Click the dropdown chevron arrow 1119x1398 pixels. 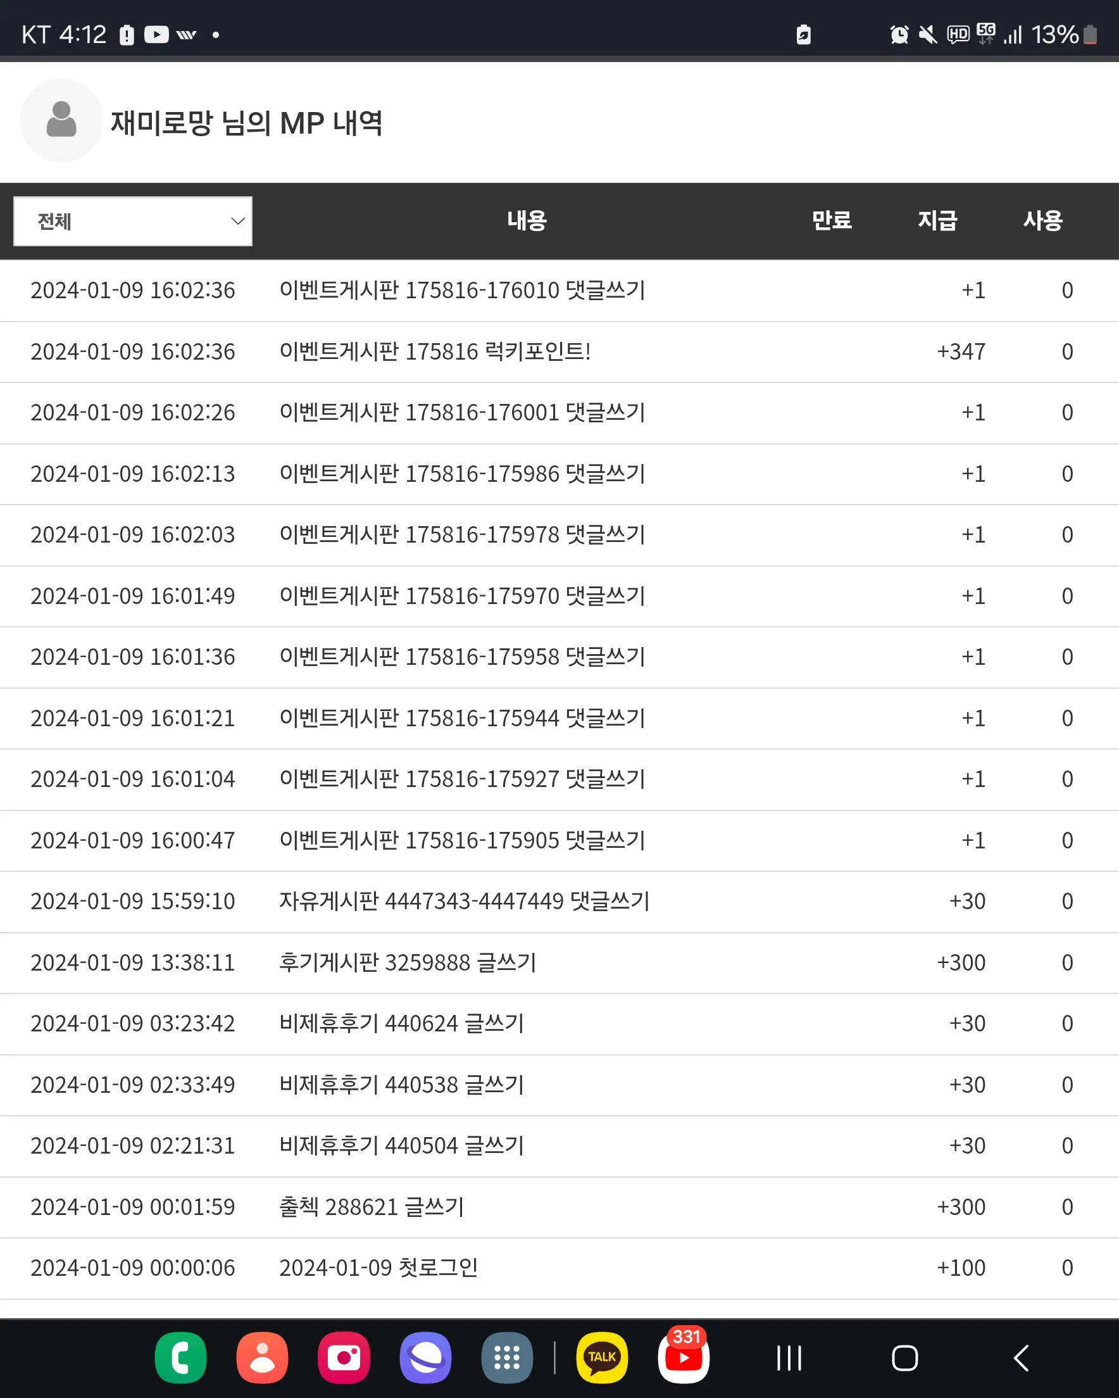238,221
